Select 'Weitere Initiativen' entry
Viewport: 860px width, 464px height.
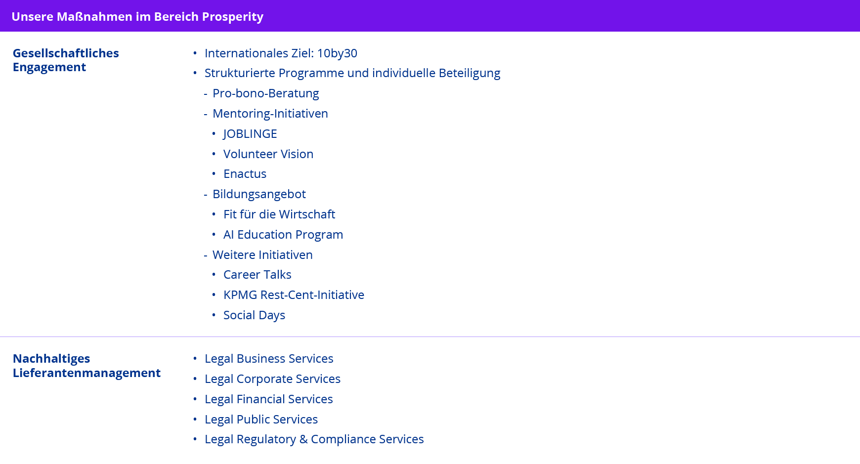(262, 255)
